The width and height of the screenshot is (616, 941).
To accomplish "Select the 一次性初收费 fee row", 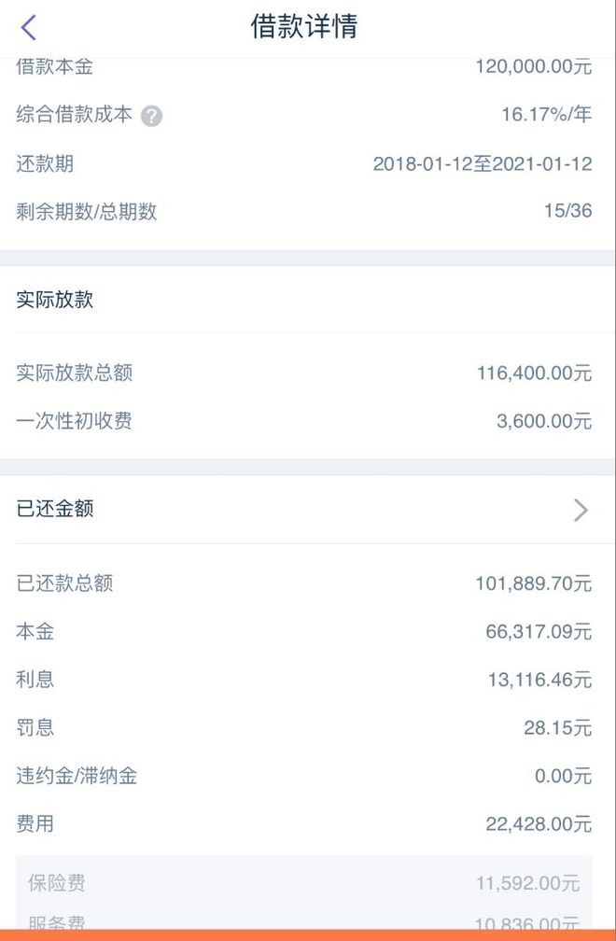I will 308,420.
